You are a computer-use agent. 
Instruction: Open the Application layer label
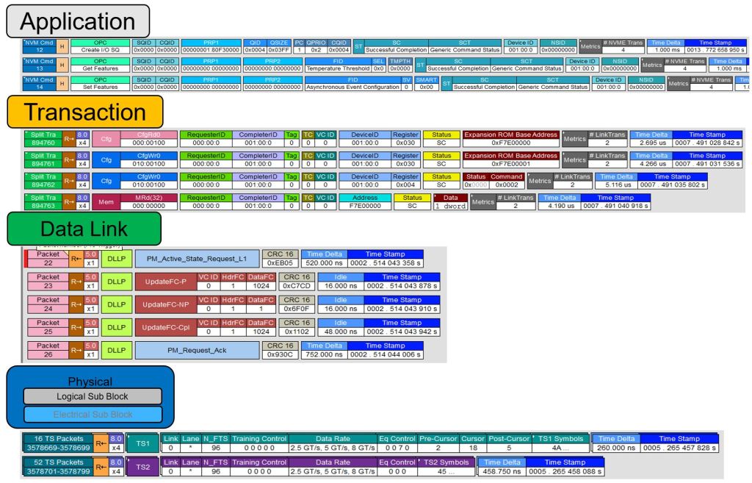77,24
